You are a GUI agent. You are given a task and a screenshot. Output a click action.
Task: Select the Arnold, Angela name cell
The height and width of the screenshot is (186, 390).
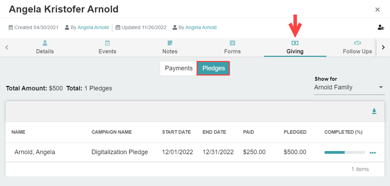click(x=35, y=152)
